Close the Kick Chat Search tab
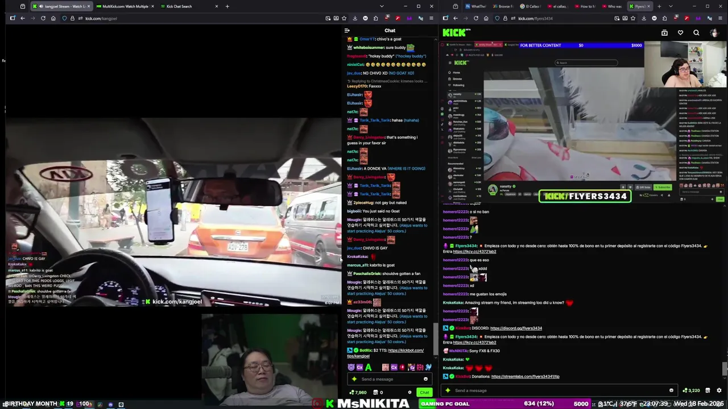 point(216,6)
